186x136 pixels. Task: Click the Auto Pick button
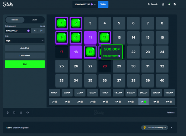(x=25, y=48)
